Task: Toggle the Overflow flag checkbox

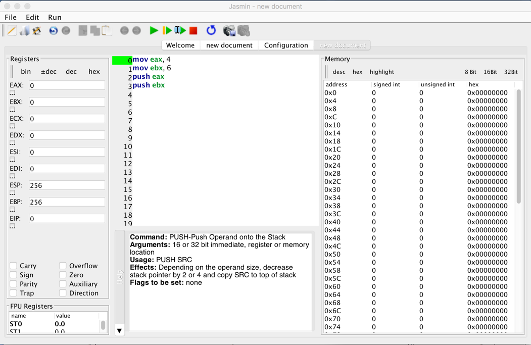Action: pos(63,266)
